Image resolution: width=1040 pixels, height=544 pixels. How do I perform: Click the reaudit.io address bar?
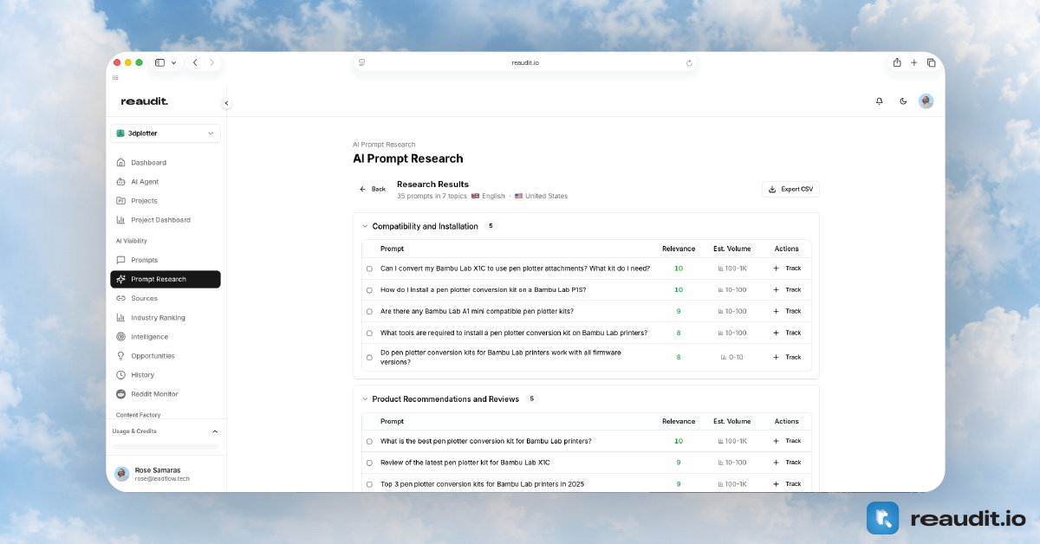(x=525, y=62)
